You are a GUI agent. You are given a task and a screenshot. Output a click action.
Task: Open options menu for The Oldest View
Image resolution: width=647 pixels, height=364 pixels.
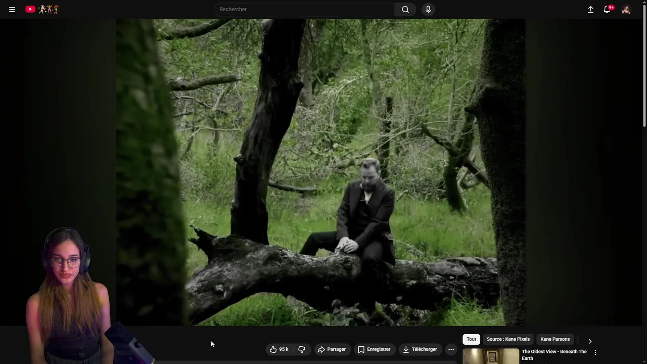595,352
